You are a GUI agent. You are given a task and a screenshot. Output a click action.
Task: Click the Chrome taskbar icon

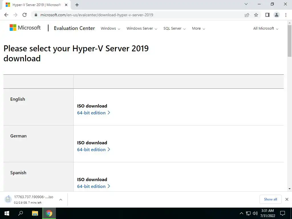(49, 213)
